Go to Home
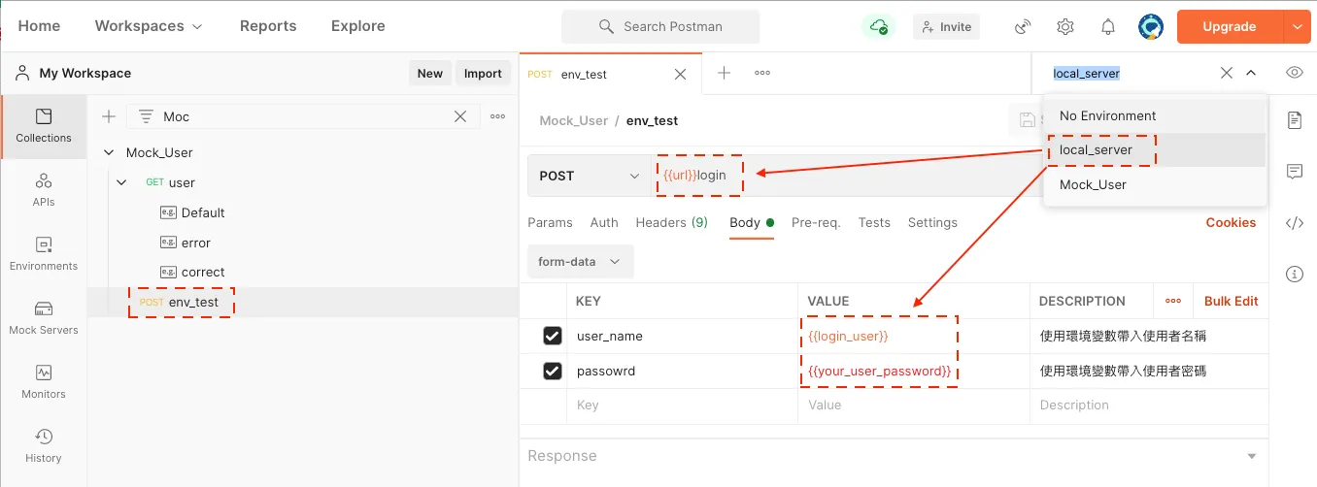This screenshot has height=487, width=1317. tap(39, 26)
